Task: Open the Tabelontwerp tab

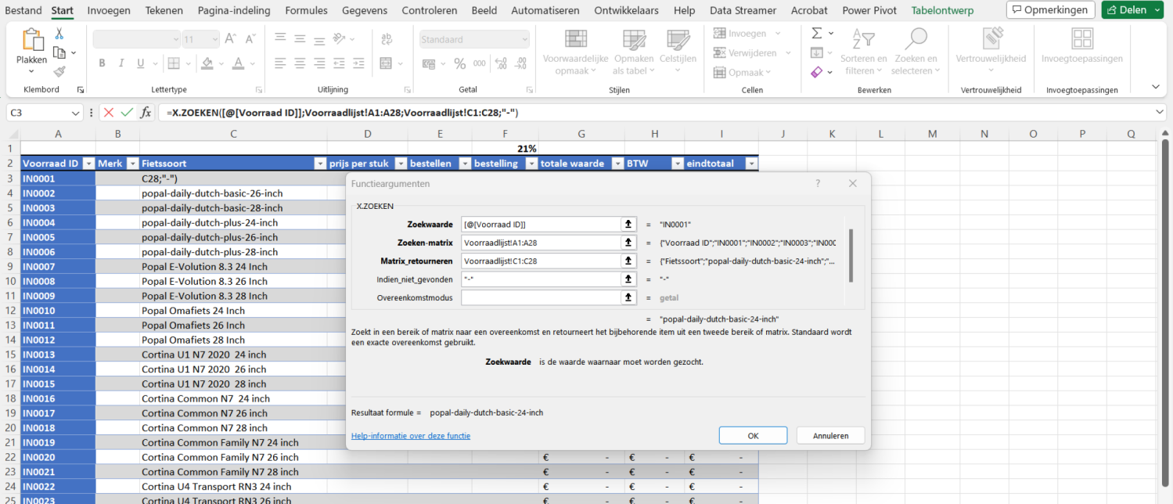Action: pos(945,10)
